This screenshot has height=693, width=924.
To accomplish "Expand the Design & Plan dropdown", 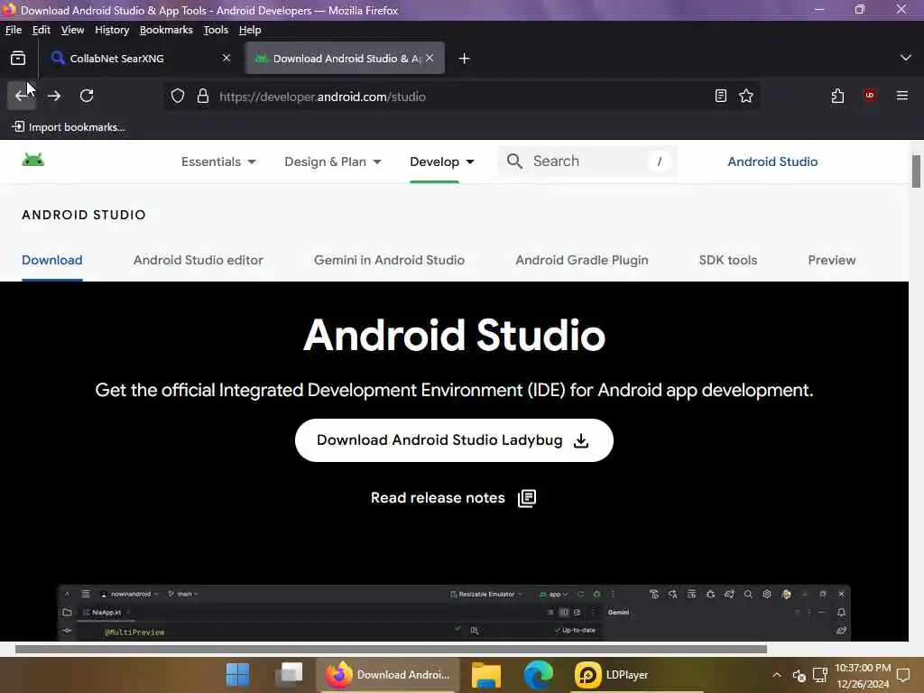I will click(333, 162).
